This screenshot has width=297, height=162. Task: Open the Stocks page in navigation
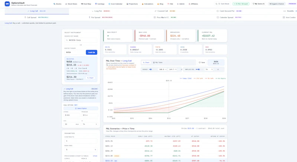(58, 4)
